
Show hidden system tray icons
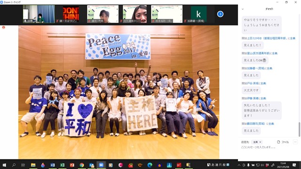239,165
